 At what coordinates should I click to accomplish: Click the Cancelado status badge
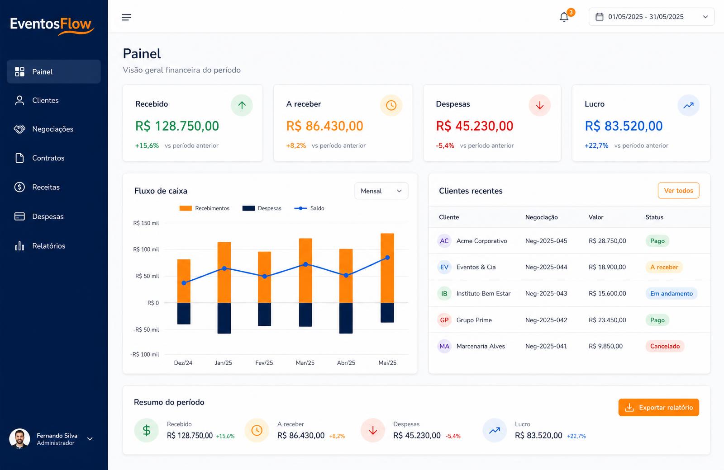[x=665, y=346]
